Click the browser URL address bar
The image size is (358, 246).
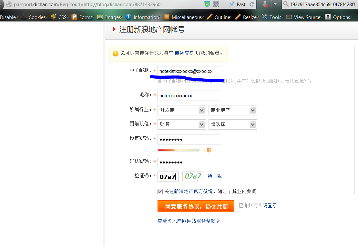(x=87, y=4)
